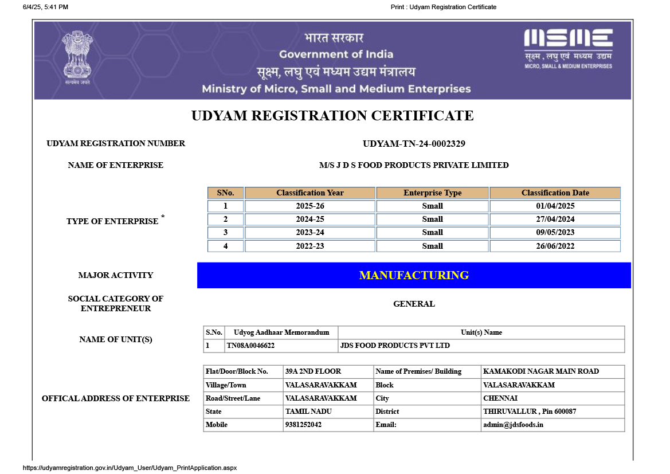
Task: Click the UDYAM REGISTRATION CERTIFICATE title
Action: click(332, 116)
